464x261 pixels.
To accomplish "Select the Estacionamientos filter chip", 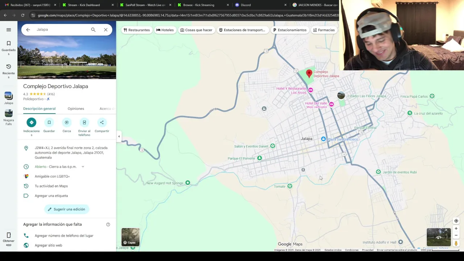I will click(290, 30).
